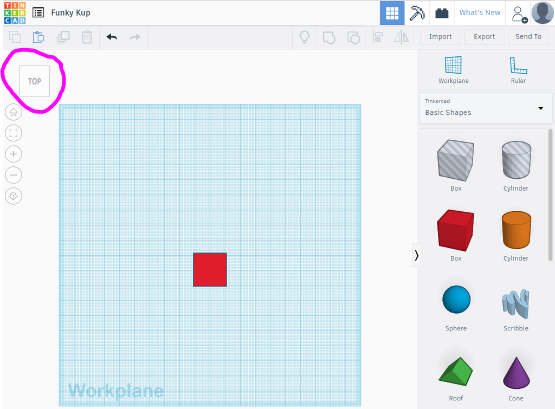Click the Tinkercad logo

(x=15, y=13)
